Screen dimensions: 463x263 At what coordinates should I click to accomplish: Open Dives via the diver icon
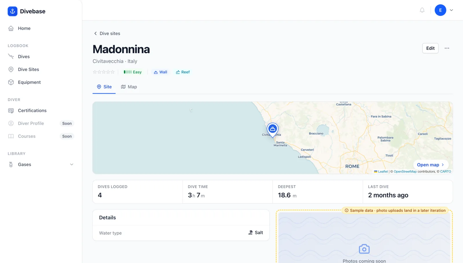click(11, 56)
